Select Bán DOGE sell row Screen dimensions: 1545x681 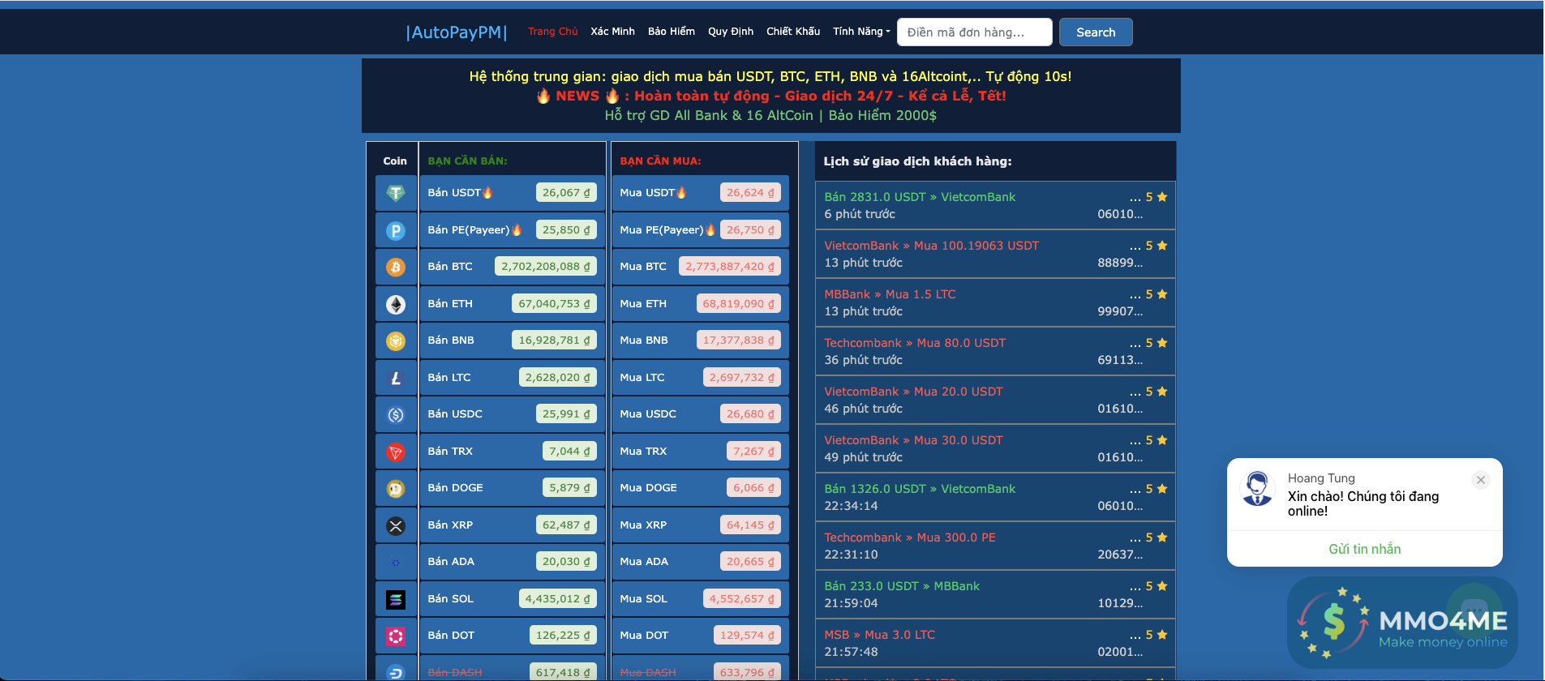513,488
